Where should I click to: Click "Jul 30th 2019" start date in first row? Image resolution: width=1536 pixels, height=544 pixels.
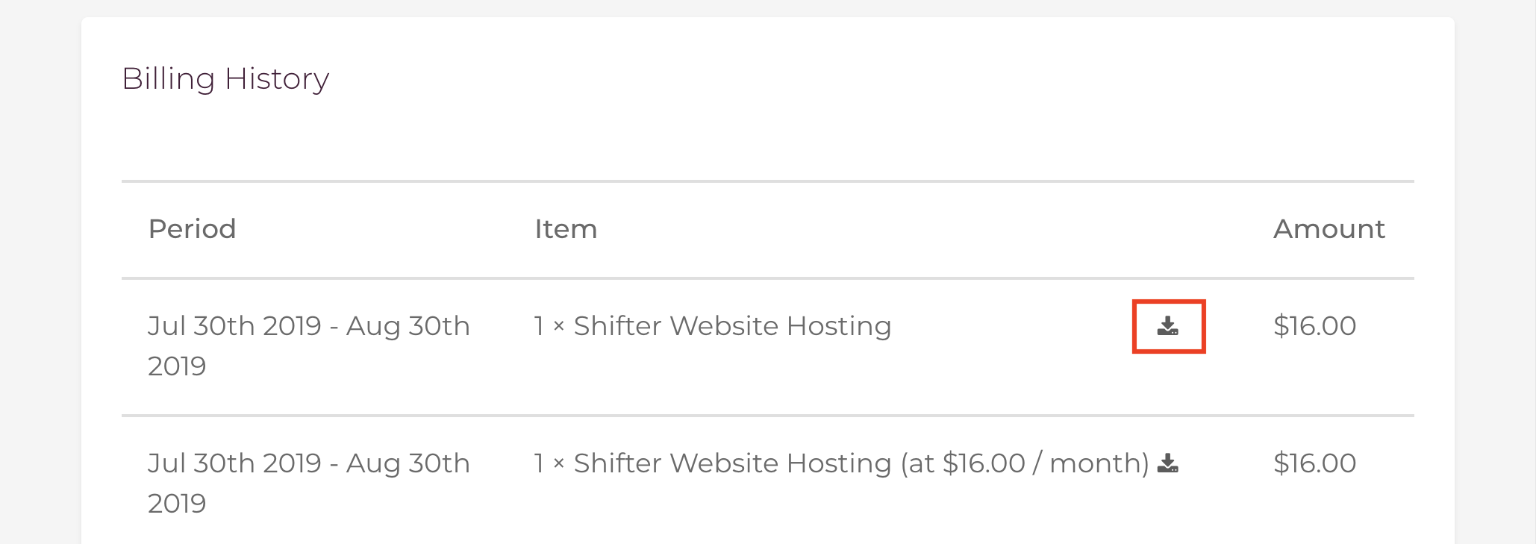pyautogui.click(x=234, y=326)
